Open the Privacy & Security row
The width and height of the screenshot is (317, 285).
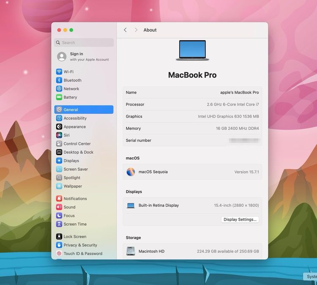[84, 245]
